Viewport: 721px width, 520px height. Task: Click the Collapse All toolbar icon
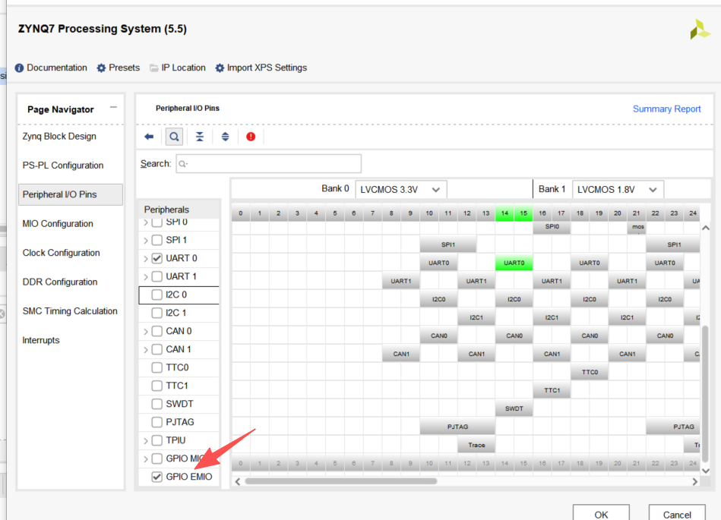pyautogui.click(x=200, y=137)
